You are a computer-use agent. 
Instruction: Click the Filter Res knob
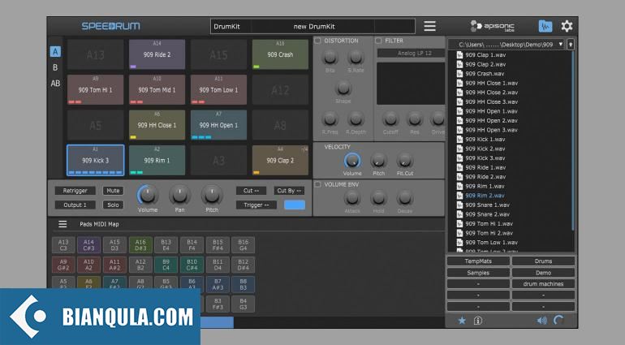pyautogui.click(x=415, y=119)
